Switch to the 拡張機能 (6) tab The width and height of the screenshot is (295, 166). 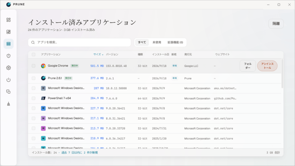coord(175,42)
